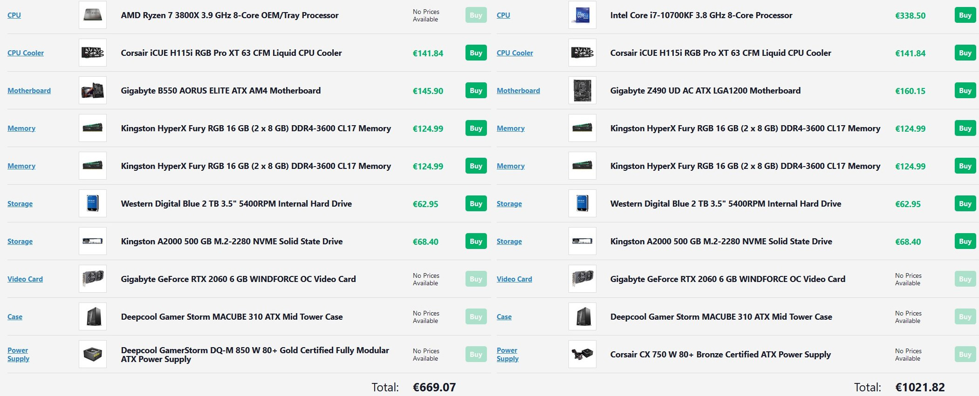Click the Gigabyte B550 AORUS ELITE motherboard thumbnail
The width and height of the screenshot is (979, 396).
pos(93,90)
